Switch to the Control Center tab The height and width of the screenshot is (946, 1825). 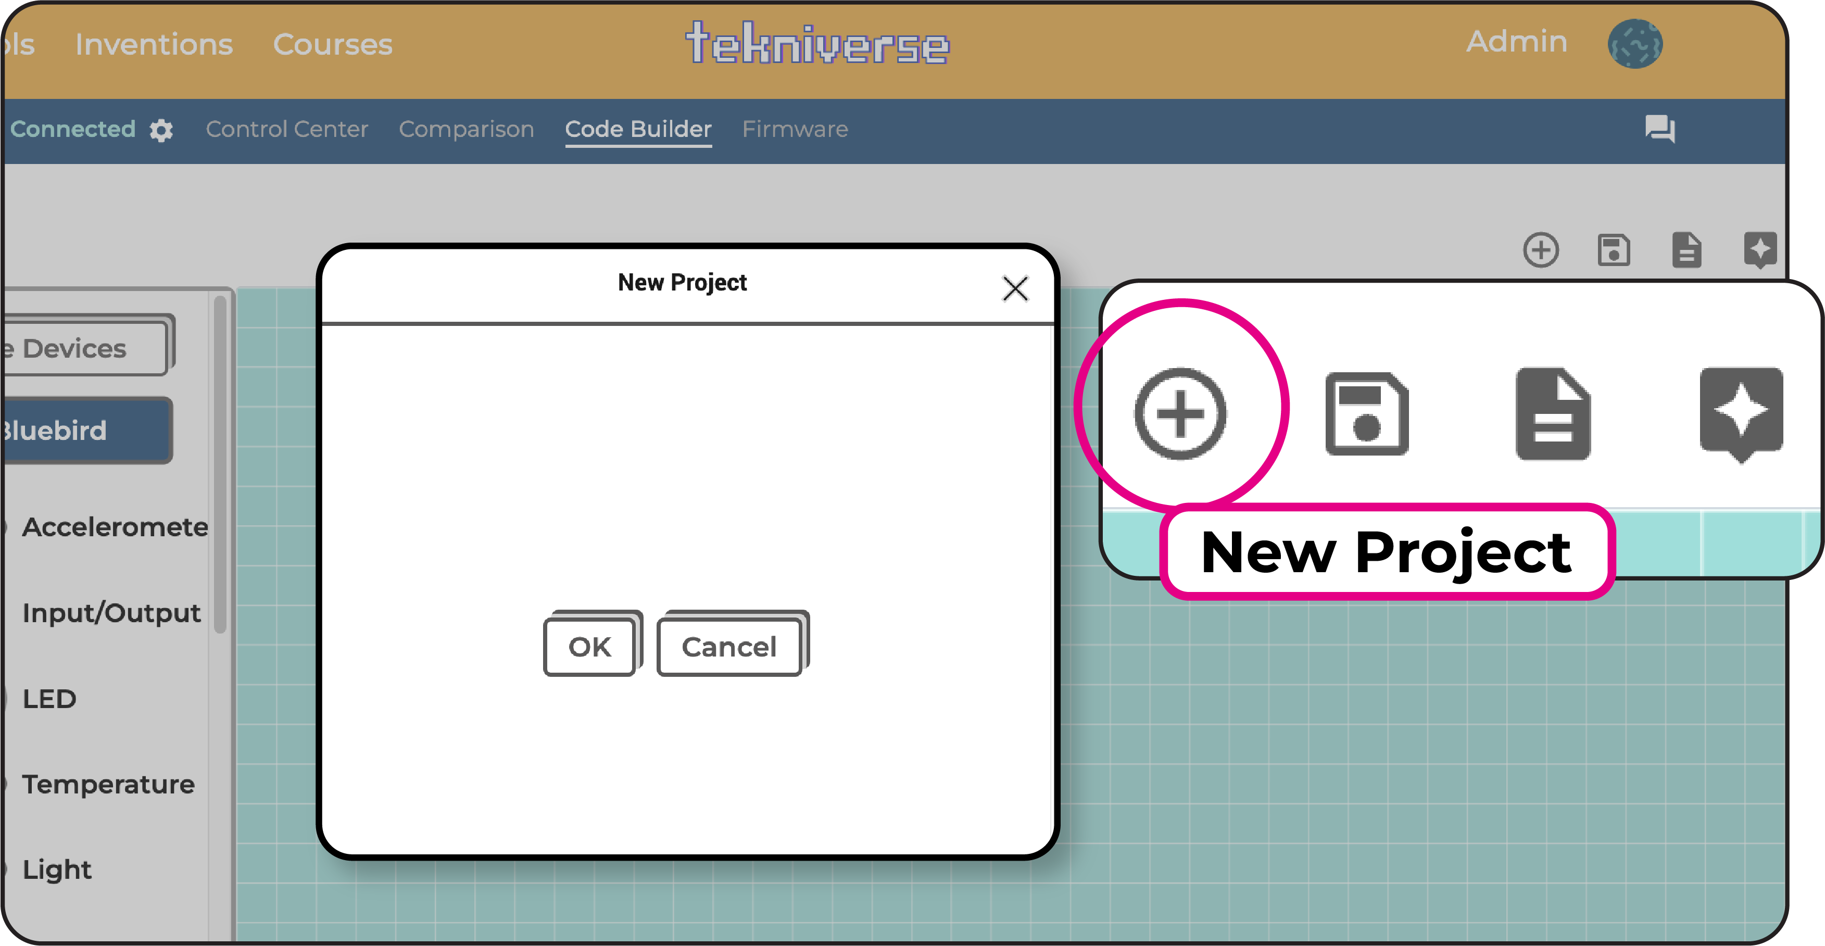click(x=287, y=129)
